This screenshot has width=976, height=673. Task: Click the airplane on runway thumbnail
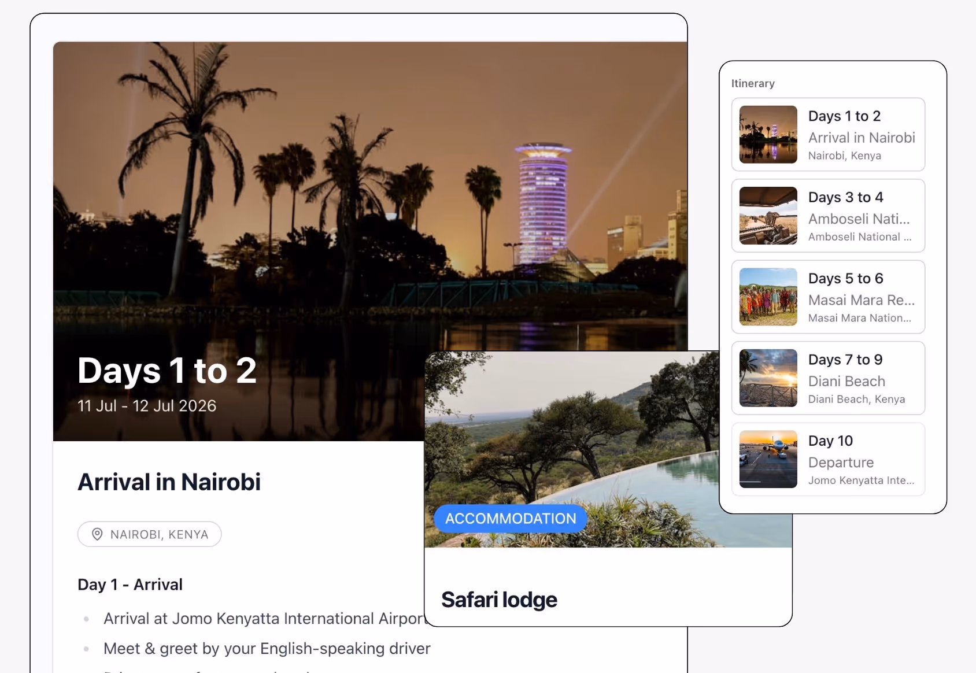[x=768, y=460]
